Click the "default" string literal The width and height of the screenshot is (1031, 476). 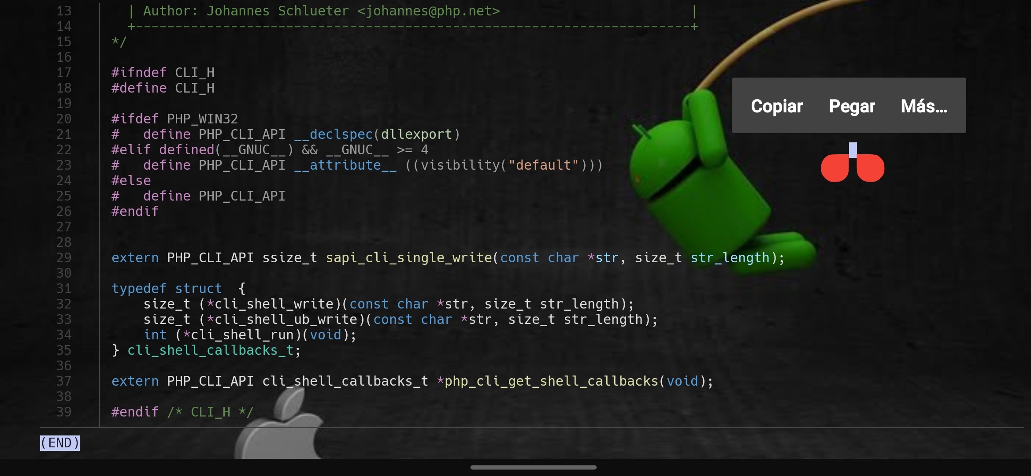point(543,165)
